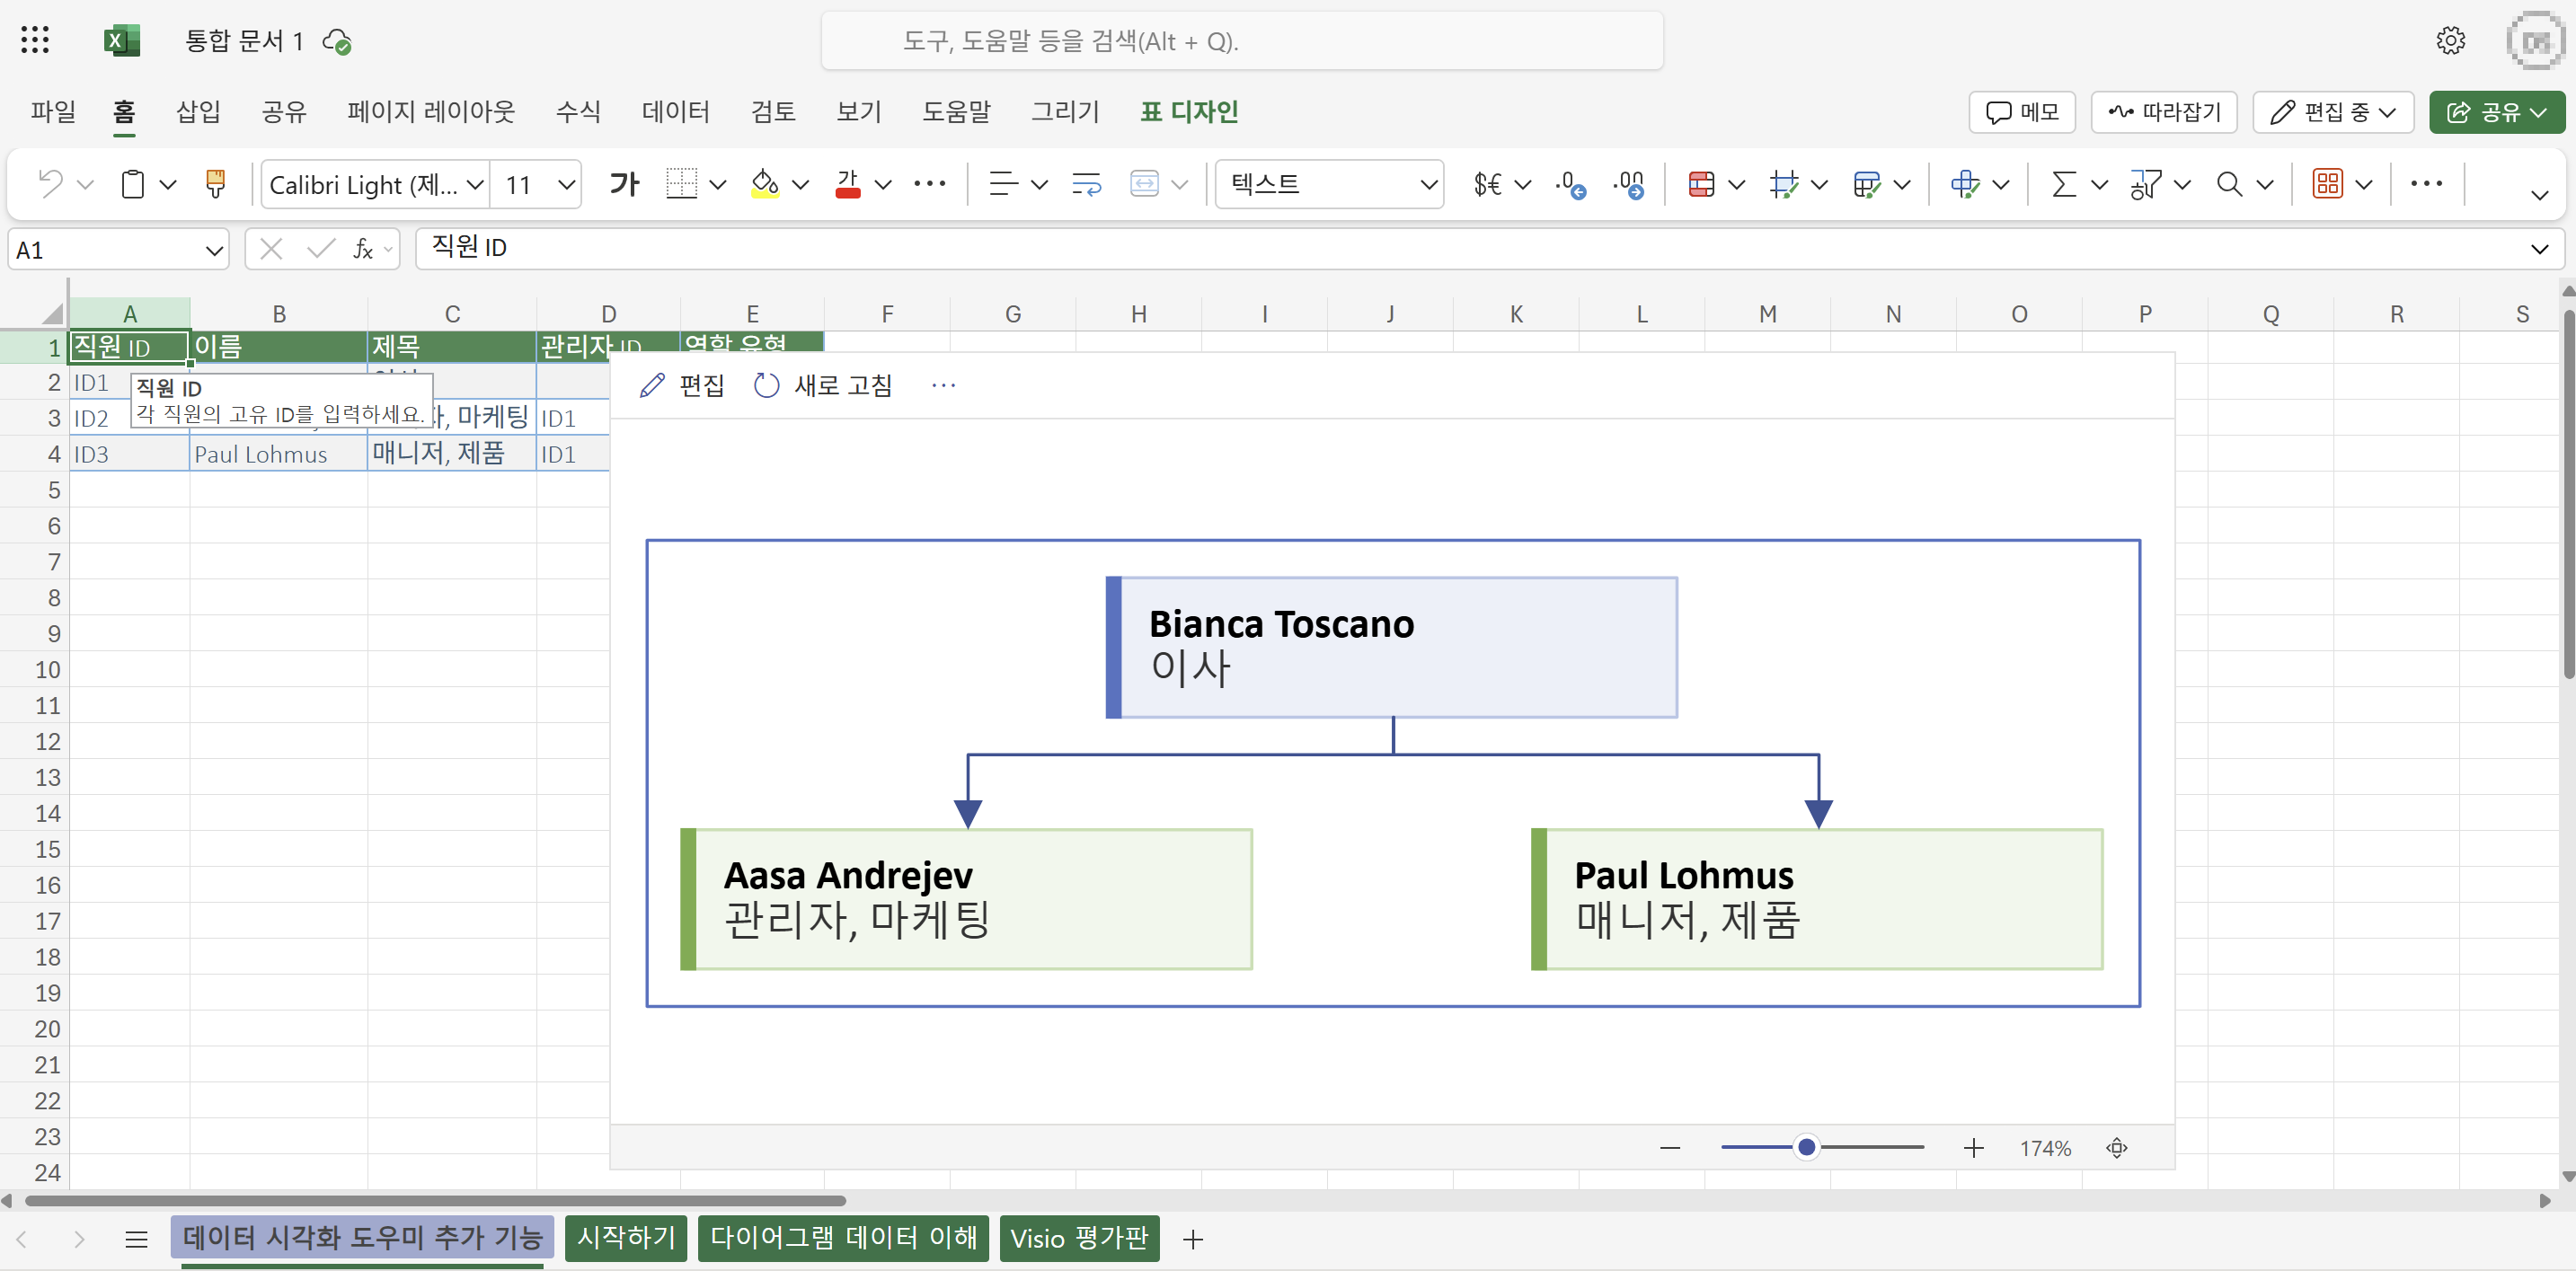
Task: Fit diagram to window icon
Action: (x=2117, y=1148)
